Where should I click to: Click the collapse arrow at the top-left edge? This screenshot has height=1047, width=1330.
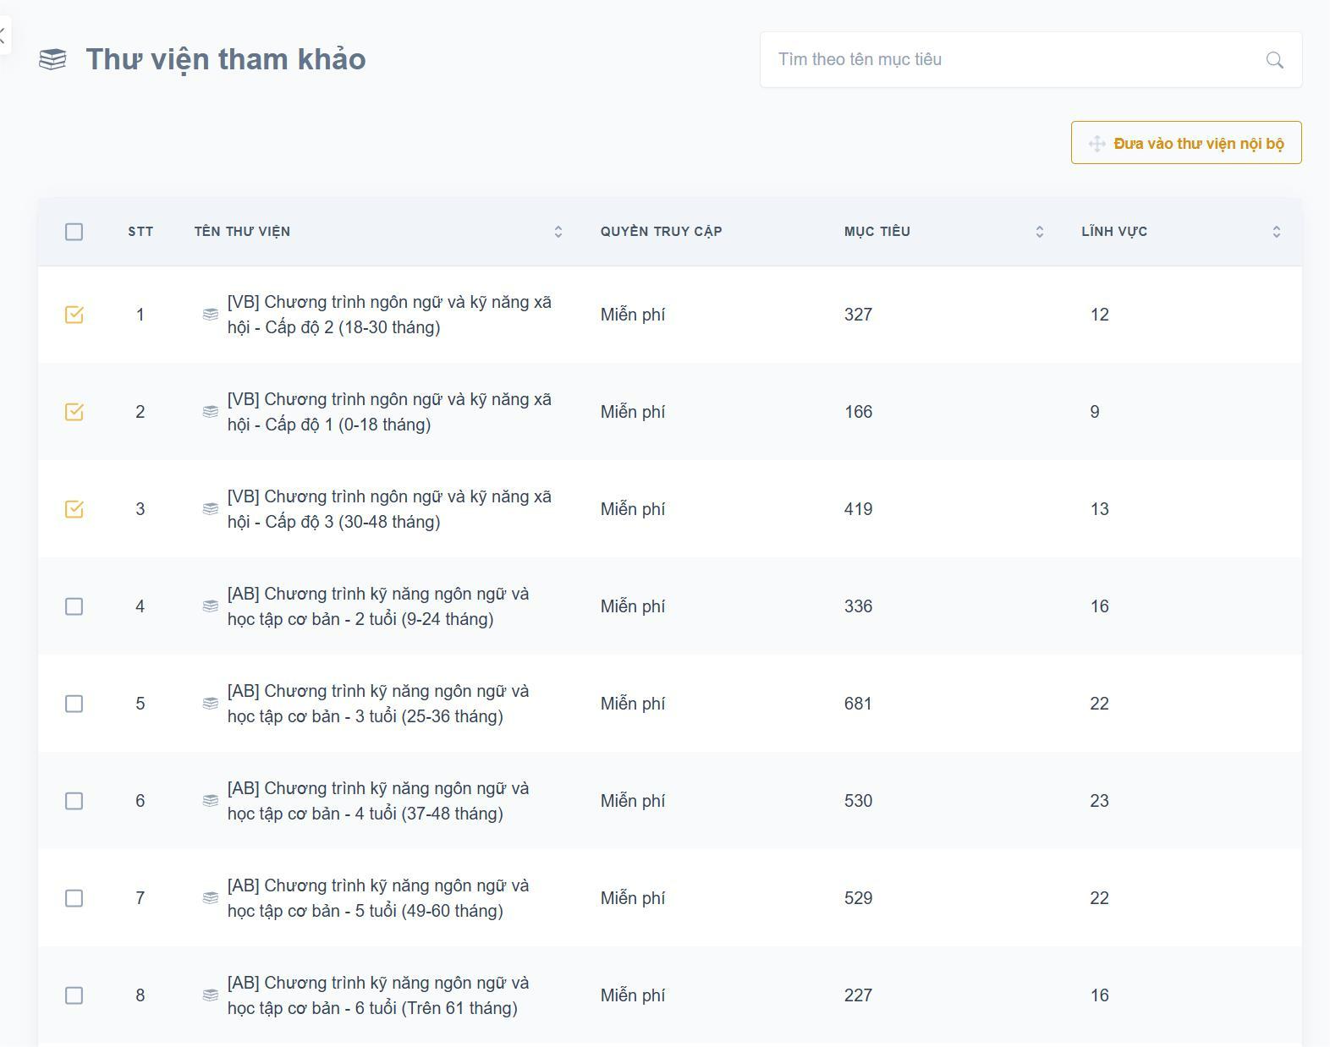(3, 36)
